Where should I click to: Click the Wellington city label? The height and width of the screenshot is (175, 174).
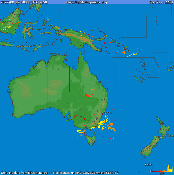point(168,136)
